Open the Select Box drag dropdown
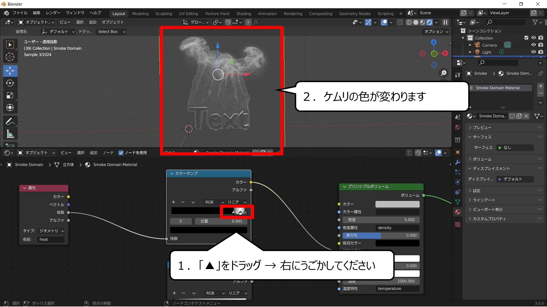This screenshot has height=307, width=547. pyautogui.click(x=112, y=32)
